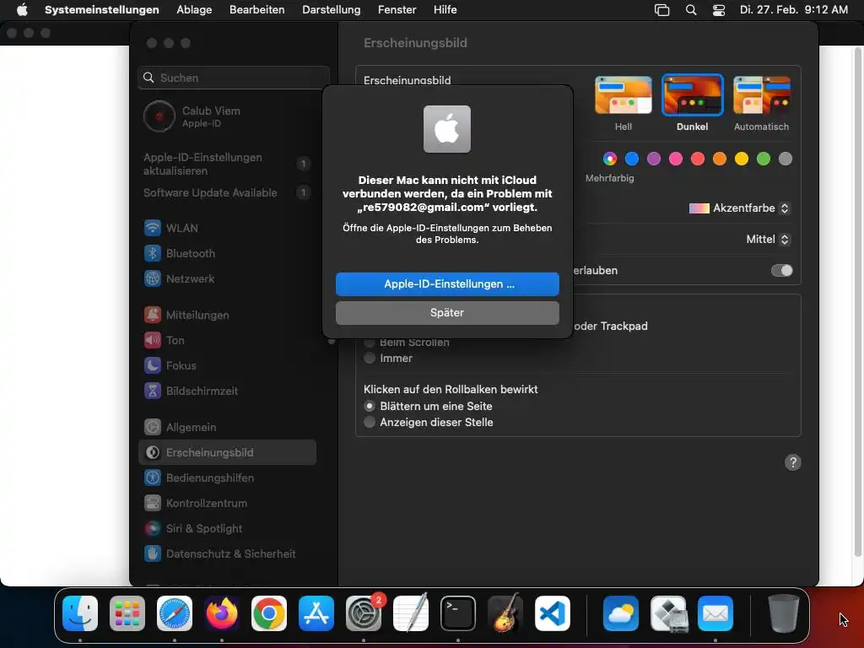Launch Visual Studio Code from the Dock

(x=552, y=613)
